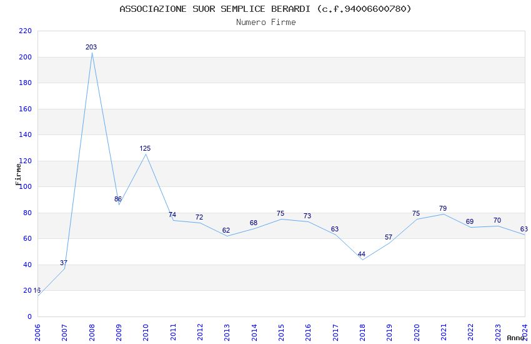Click the data label 63 at 2024
Viewport: 531px width, 344px height.
(x=524, y=229)
